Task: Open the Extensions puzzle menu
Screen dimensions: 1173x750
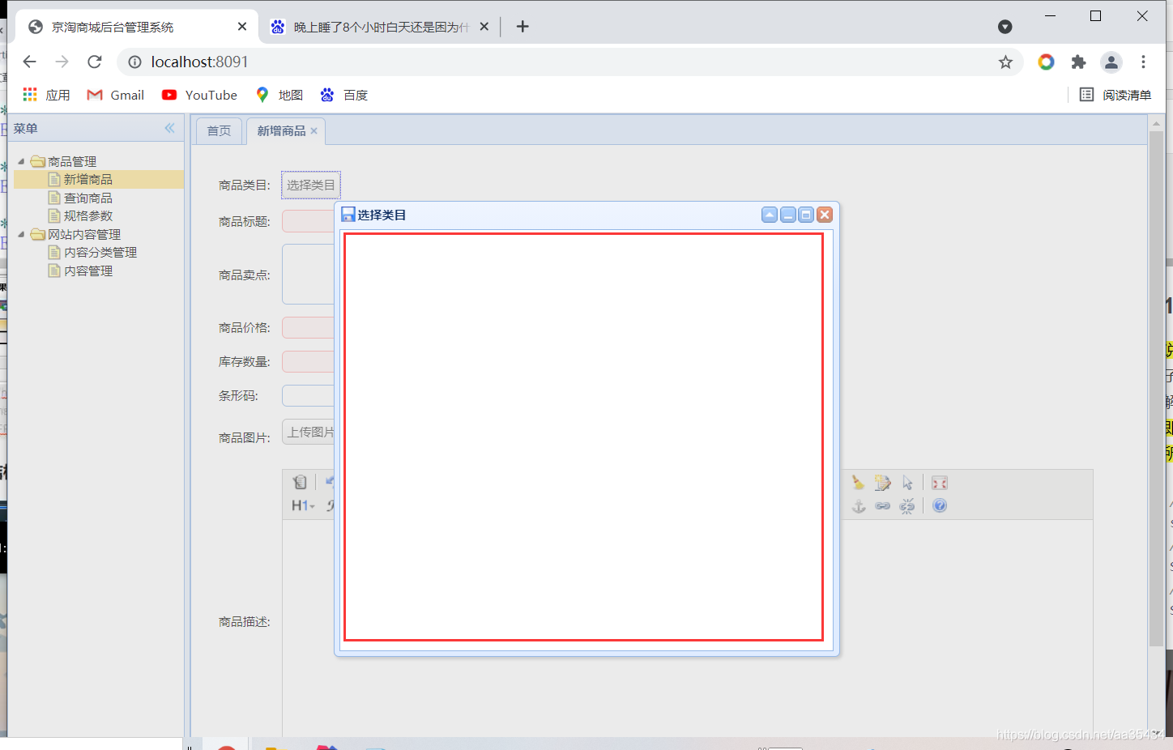Action: [1078, 62]
